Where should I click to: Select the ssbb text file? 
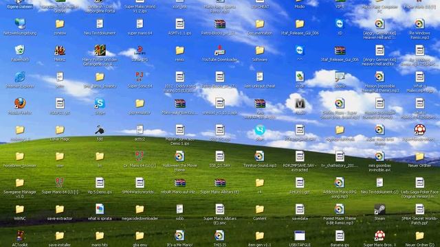(x=180, y=209)
